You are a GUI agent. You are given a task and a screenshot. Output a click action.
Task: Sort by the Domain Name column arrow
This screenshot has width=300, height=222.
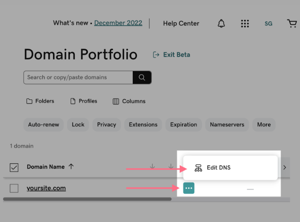(71, 167)
